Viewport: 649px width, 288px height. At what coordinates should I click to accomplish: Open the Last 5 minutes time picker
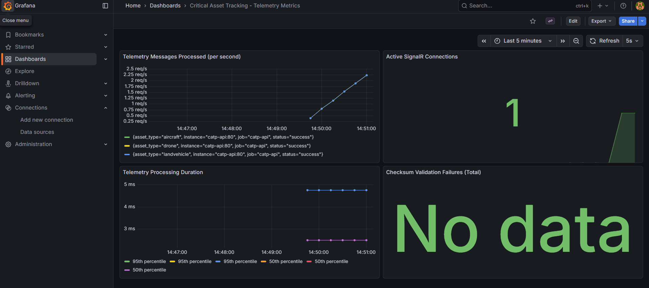tap(523, 41)
